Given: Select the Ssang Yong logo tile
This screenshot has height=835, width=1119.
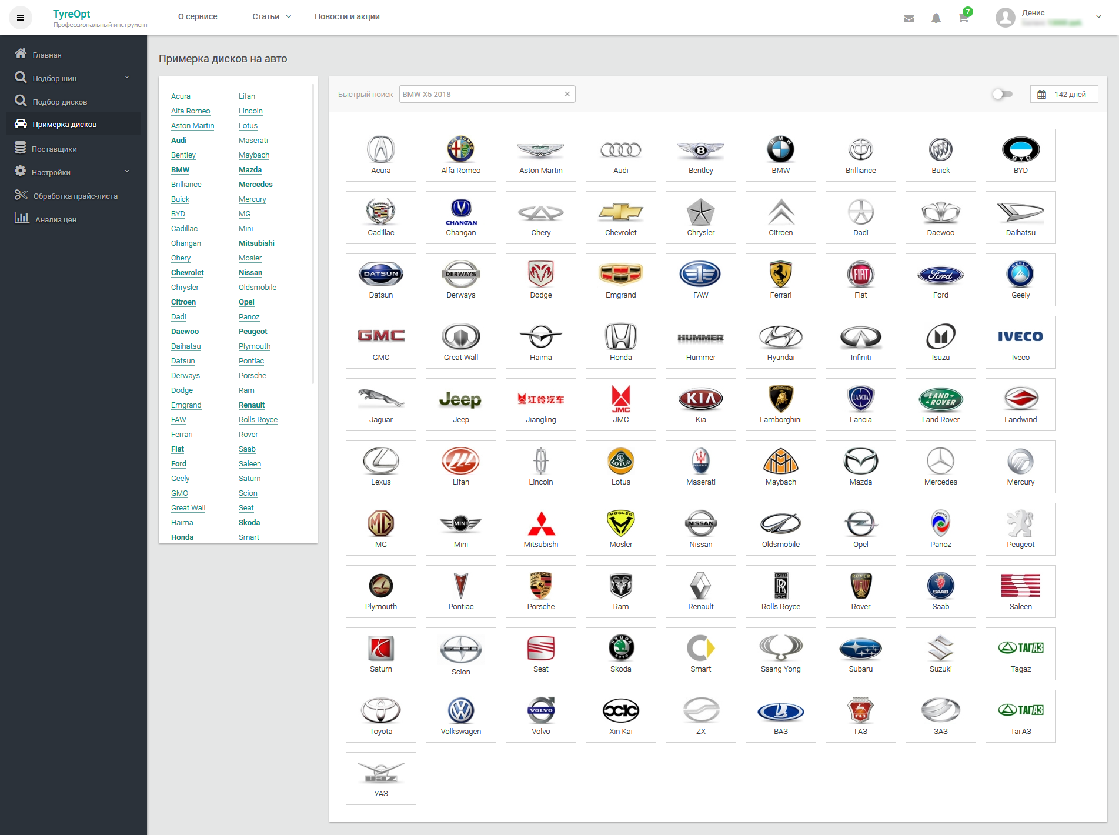Looking at the screenshot, I should pyautogui.click(x=781, y=654).
